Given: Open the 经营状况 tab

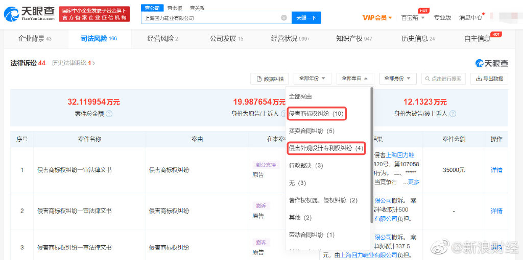Looking at the screenshot, I should click(291, 39).
